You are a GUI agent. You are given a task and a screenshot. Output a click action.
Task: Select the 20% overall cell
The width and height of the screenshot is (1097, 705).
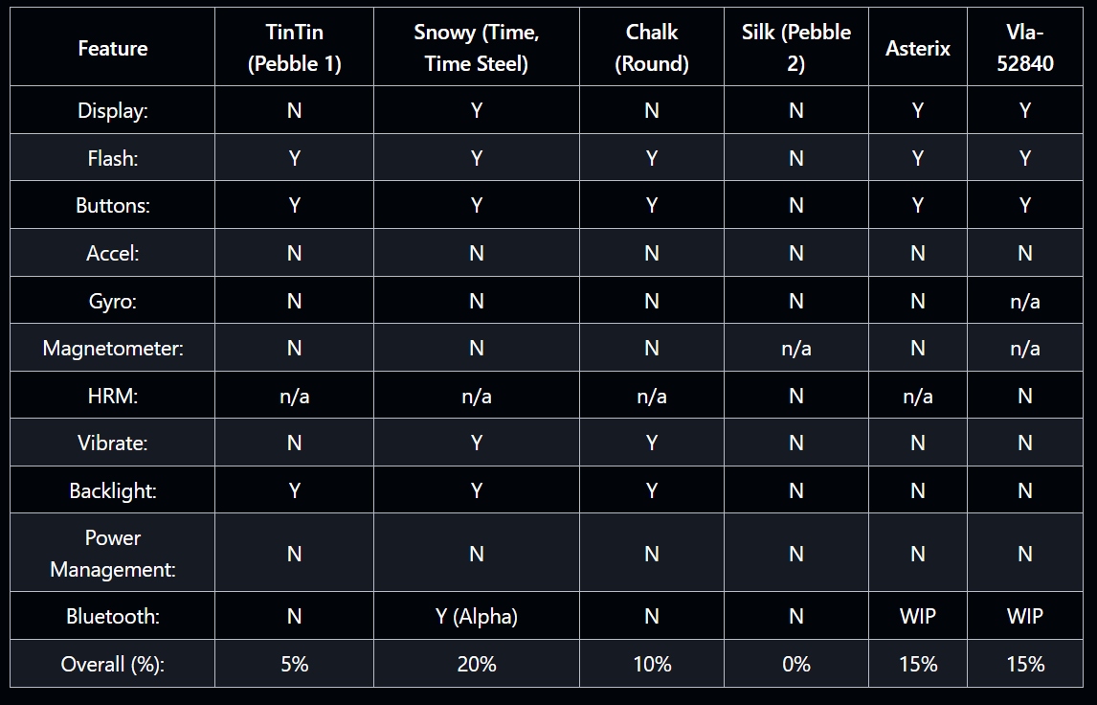pos(476,664)
